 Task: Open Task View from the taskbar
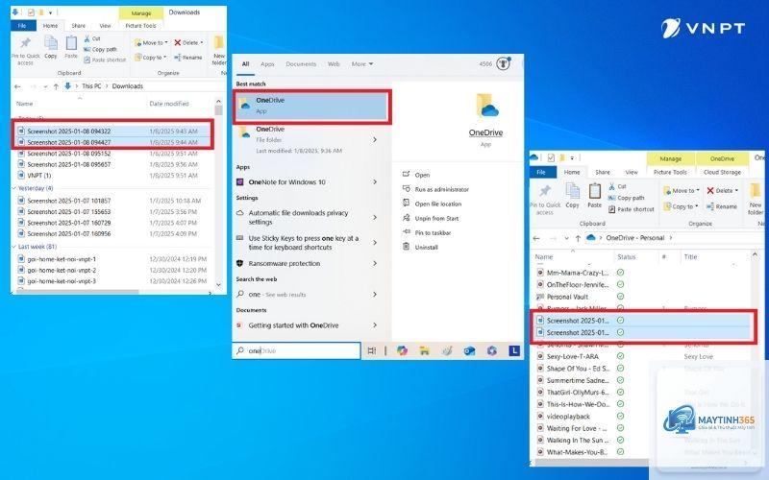click(x=372, y=350)
